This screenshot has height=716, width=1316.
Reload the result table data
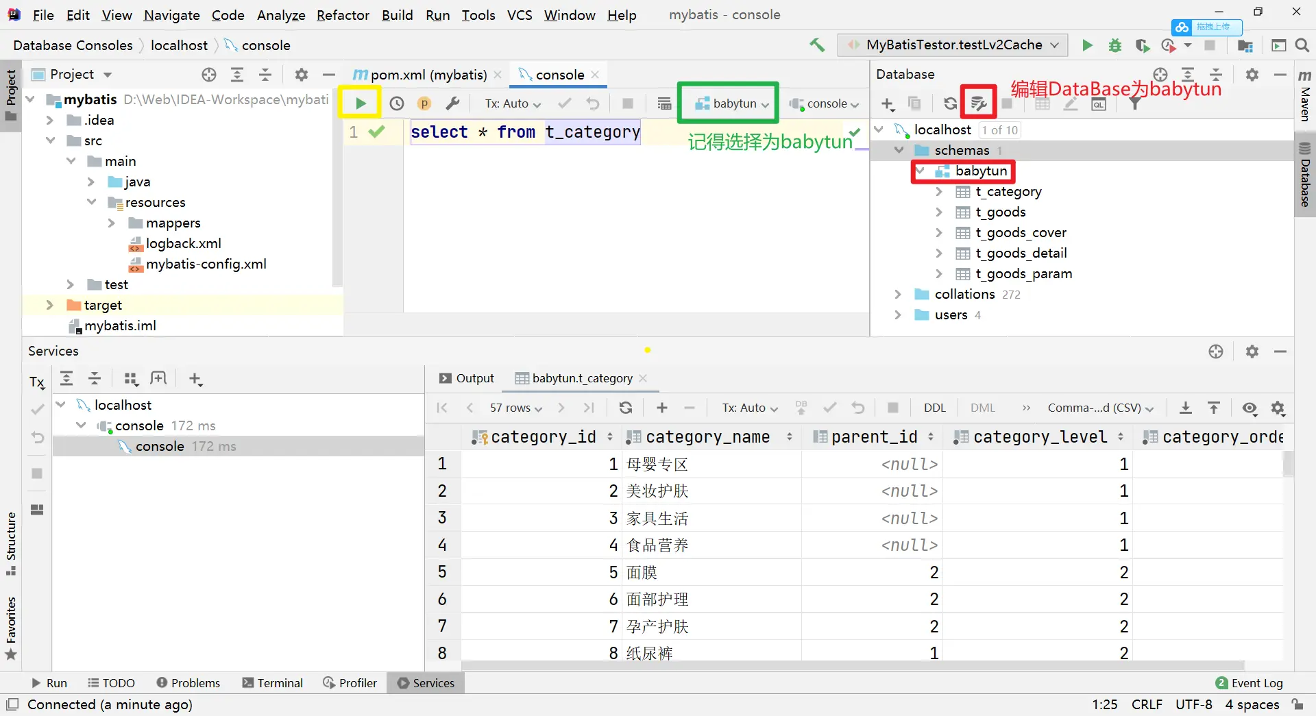[x=625, y=408]
